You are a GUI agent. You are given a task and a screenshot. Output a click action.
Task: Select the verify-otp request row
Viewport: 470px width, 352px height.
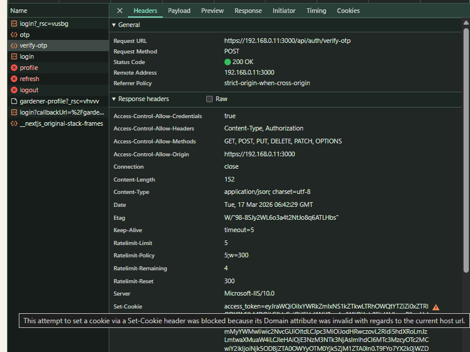coord(58,46)
